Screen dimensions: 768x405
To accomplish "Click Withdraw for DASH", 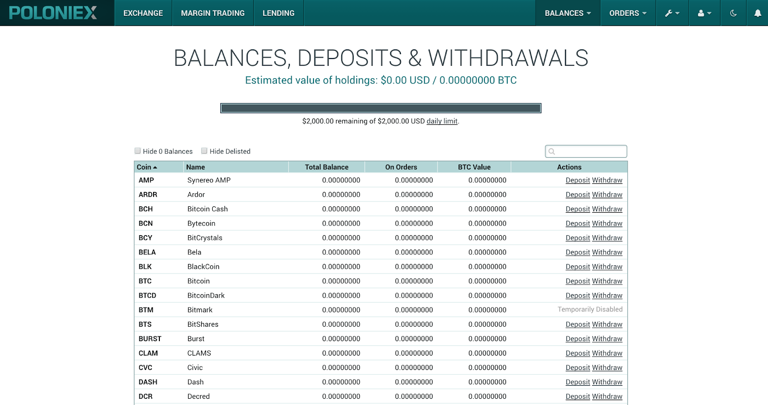I will [607, 381].
